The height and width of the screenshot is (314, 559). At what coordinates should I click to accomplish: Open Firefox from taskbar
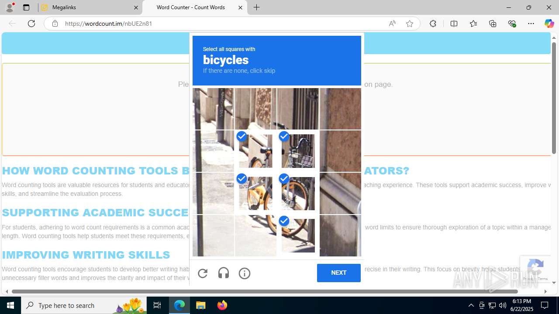tap(222, 305)
